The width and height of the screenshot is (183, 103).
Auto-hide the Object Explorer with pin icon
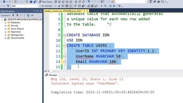point(37,11)
